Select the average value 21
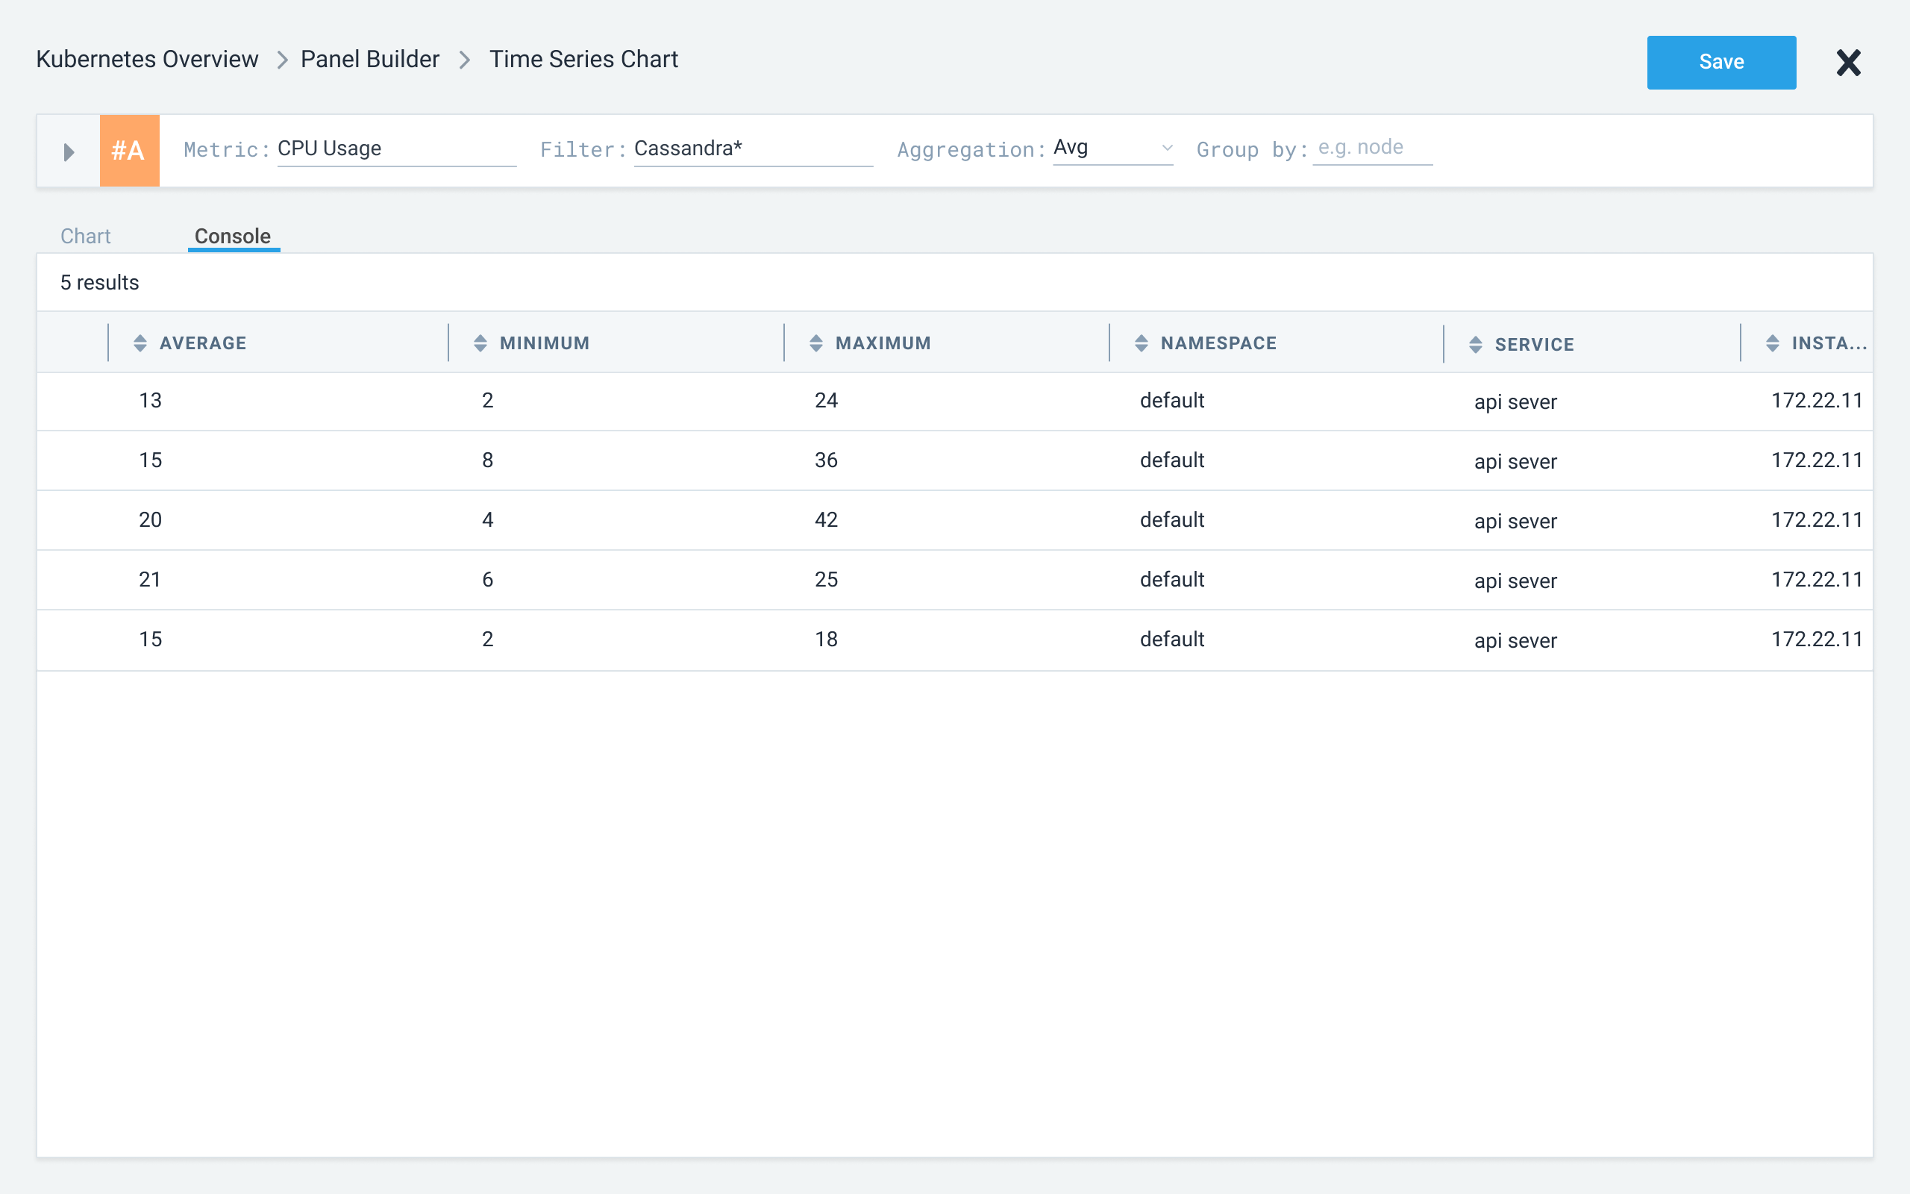The width and height of the screenshot is (1910, 1194). pos(150,580)
